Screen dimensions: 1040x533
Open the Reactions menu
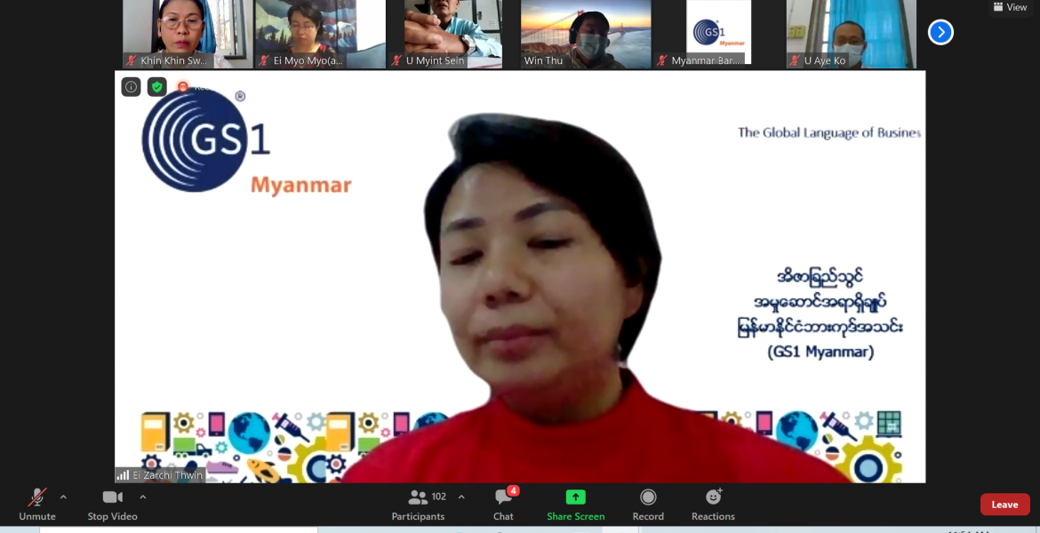(x=713, y=505)
